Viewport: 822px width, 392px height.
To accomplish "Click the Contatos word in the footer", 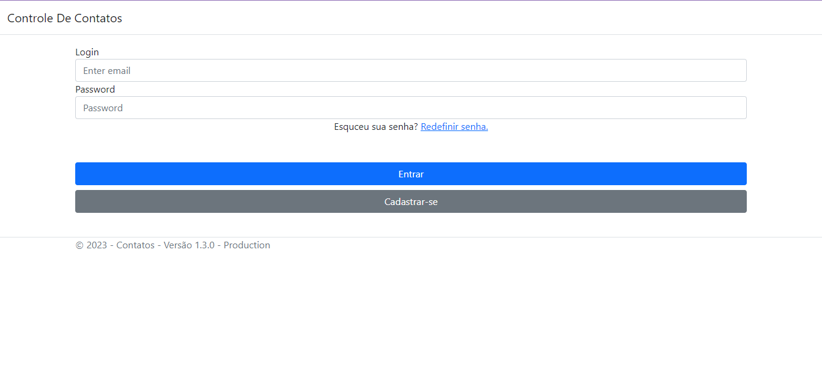I will [x=135, y=245].
